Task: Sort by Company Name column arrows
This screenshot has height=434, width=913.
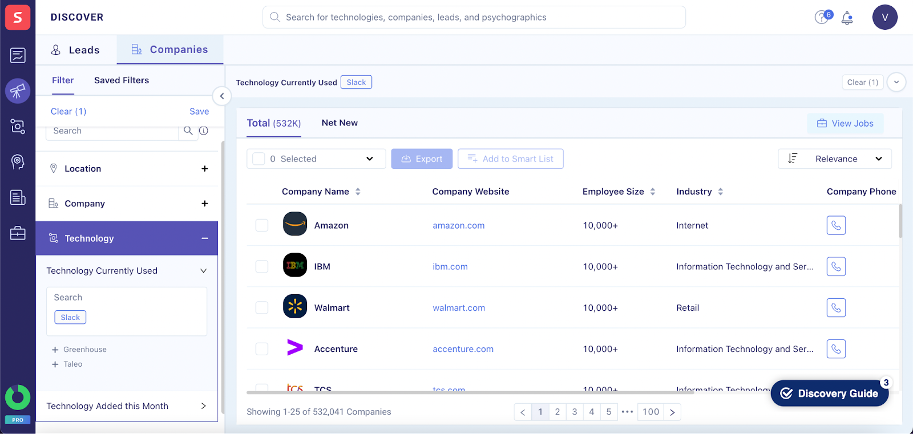Action: 358,192
